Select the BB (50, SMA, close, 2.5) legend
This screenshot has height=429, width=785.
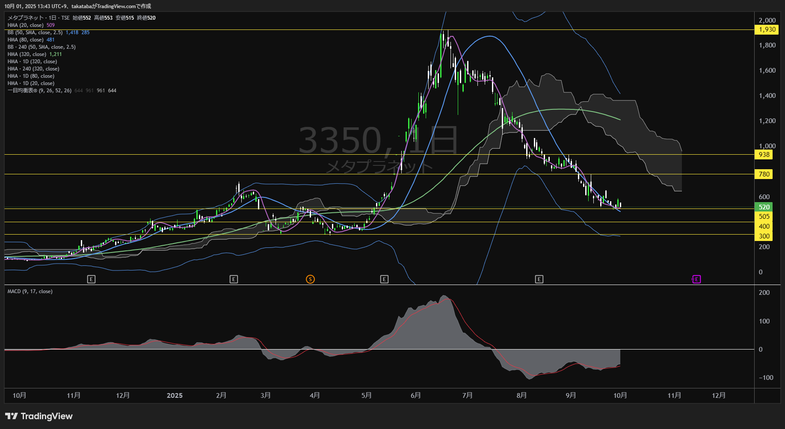pos(35,32)
